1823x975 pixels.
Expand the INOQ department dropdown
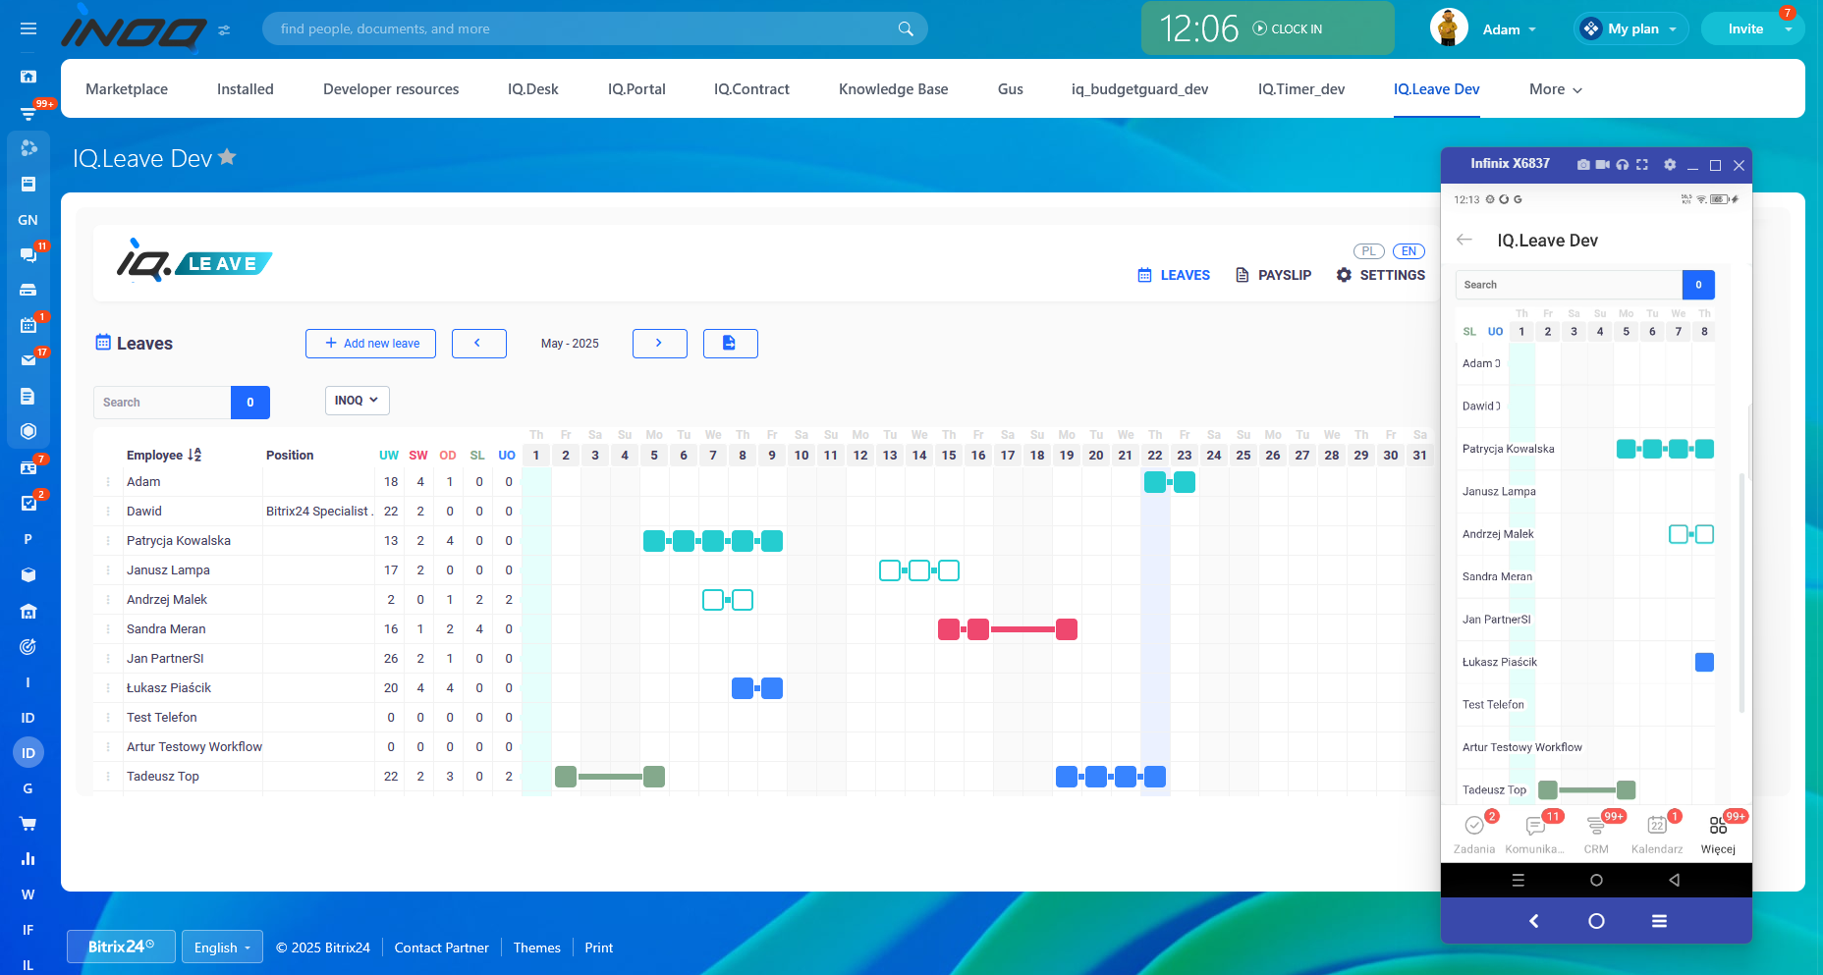357,401
